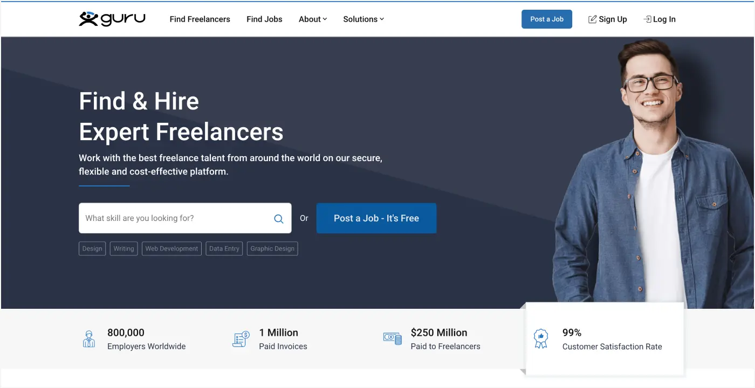Expand the About dropdown menu

[313, 19]
